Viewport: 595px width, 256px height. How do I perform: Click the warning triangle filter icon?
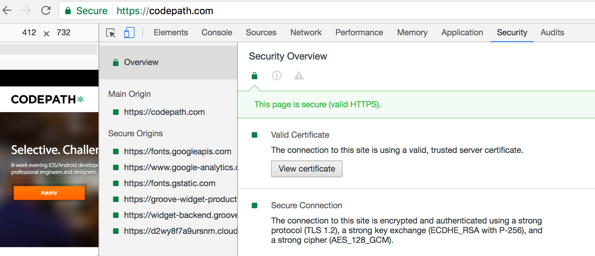(x=299, y=75)
